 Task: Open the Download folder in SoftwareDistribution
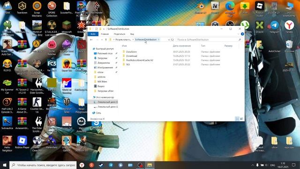(x=131, y=56)
